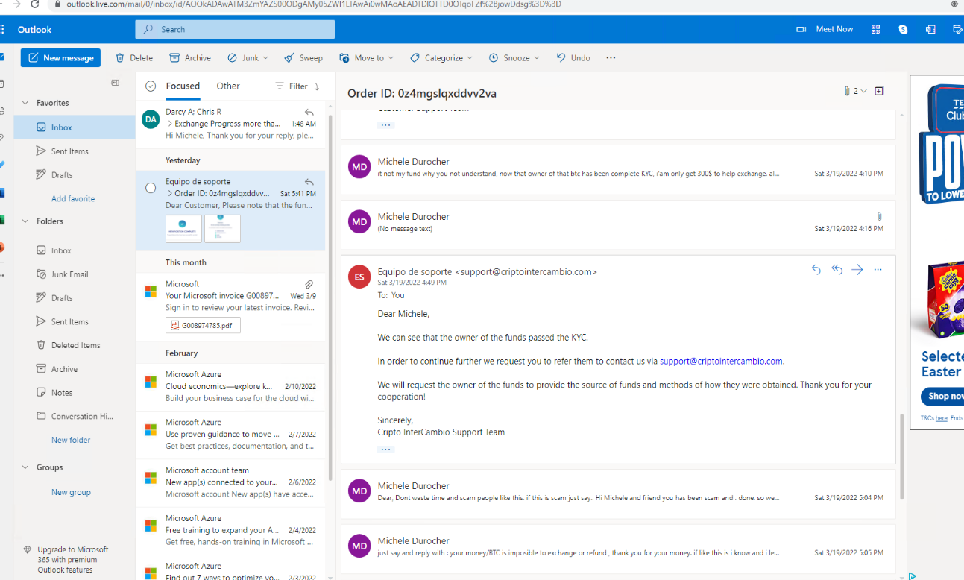Click support@criptointercambio.com link in email body
This screenshot has width=964, height=580.
point(721,361)
